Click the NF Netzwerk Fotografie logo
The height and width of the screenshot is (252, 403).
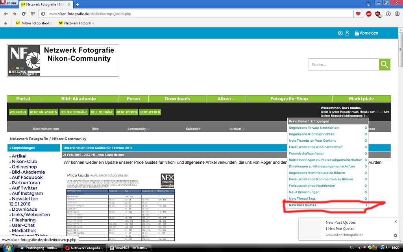63,60
